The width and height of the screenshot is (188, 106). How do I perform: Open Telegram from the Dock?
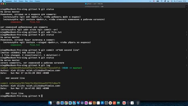pos(74,103)
